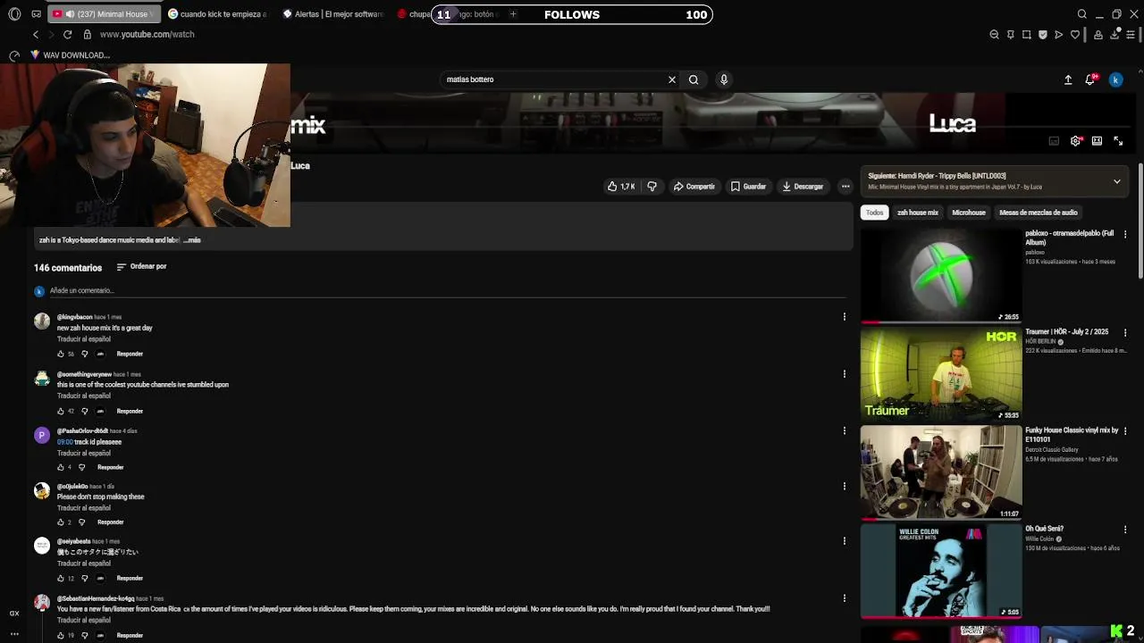Open the browser tab search magnifier
Viewport: 1144px width, 643px height.
(x=1082, y=14)
